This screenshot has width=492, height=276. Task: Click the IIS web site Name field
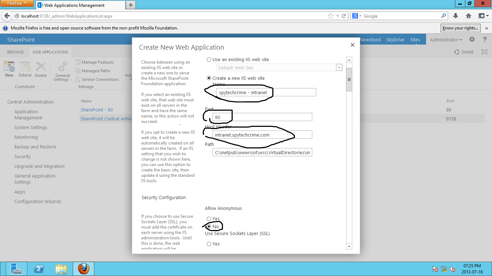[x=266, y=92]
